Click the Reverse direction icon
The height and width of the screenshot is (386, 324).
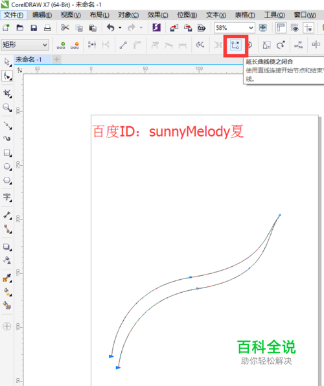pos(200,45)
